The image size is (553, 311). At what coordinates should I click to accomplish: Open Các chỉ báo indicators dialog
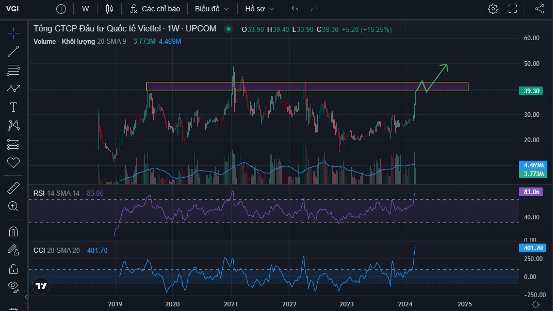[x=155, y=9]
